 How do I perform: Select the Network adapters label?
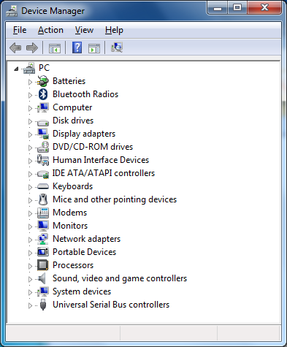coord(87,239)
